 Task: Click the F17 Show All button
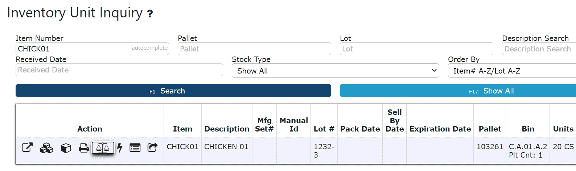[x=458, y=91]
